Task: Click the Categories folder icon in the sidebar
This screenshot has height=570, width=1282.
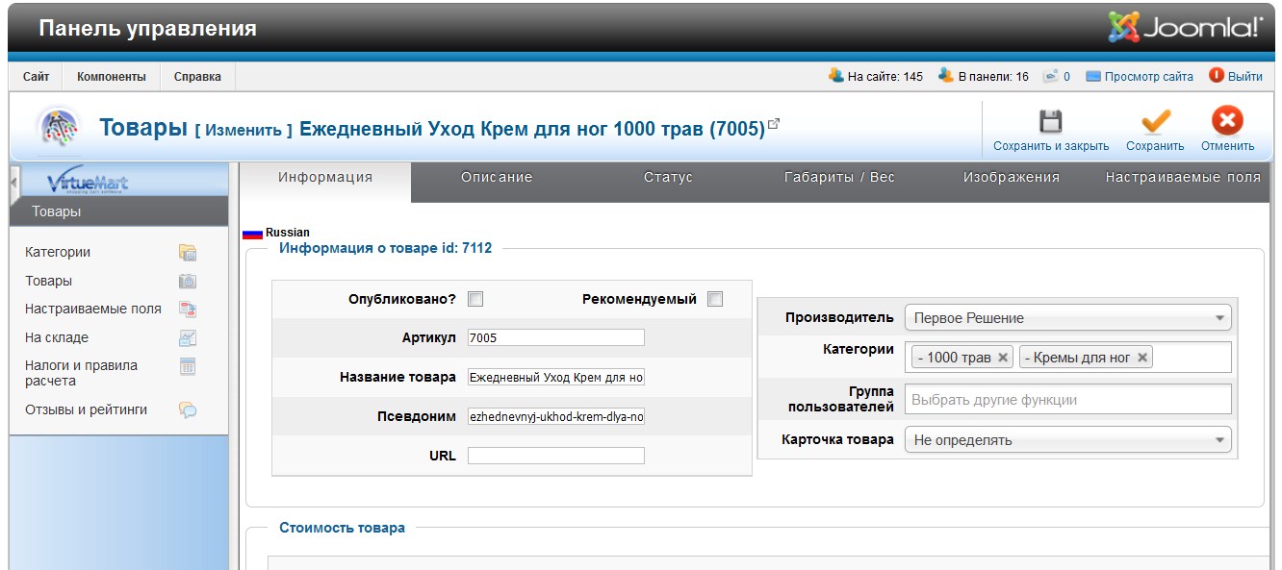Action: 188,253
